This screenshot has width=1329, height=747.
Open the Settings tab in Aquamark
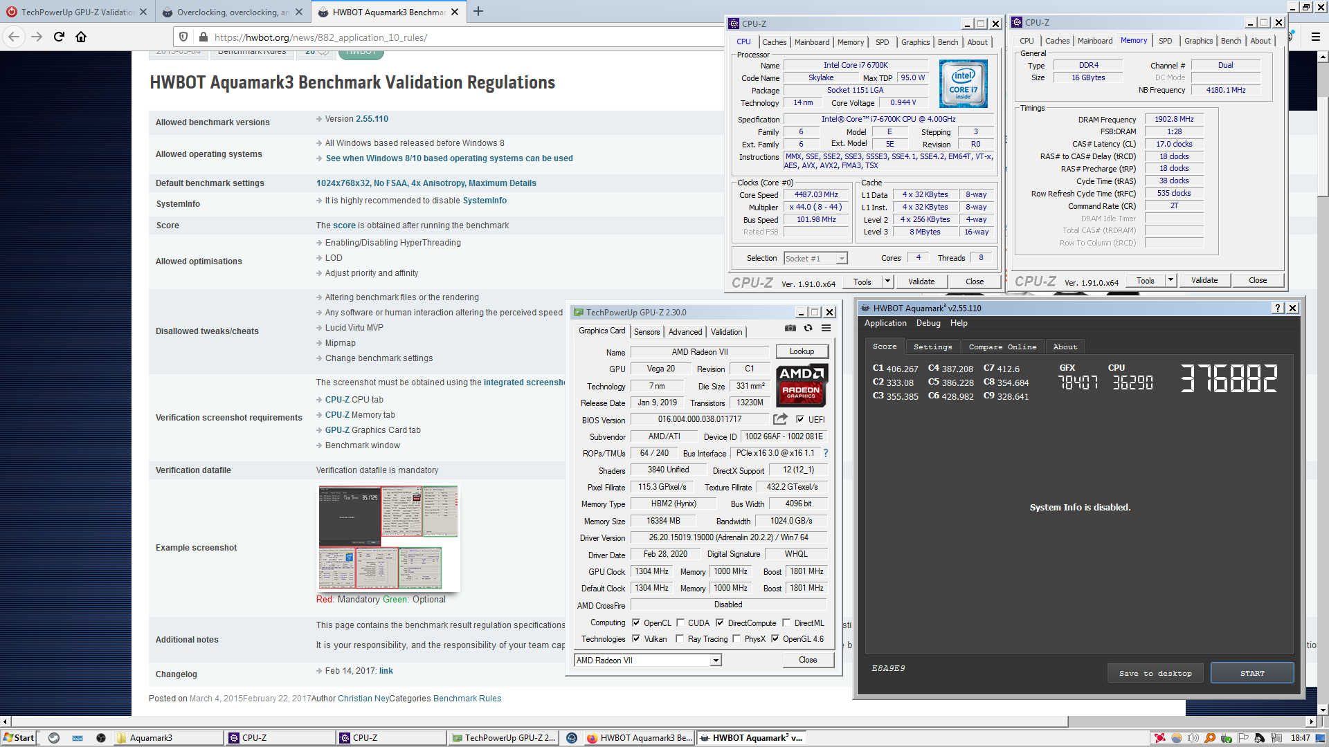click(x=932, y=347)
